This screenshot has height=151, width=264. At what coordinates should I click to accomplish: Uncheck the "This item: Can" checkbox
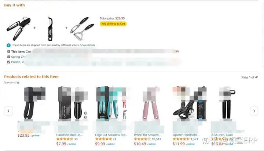pyautogui.click(x=8, y=51)
